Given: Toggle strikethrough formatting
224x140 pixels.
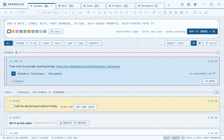Looking at the screenshot, I should [105, 12].
